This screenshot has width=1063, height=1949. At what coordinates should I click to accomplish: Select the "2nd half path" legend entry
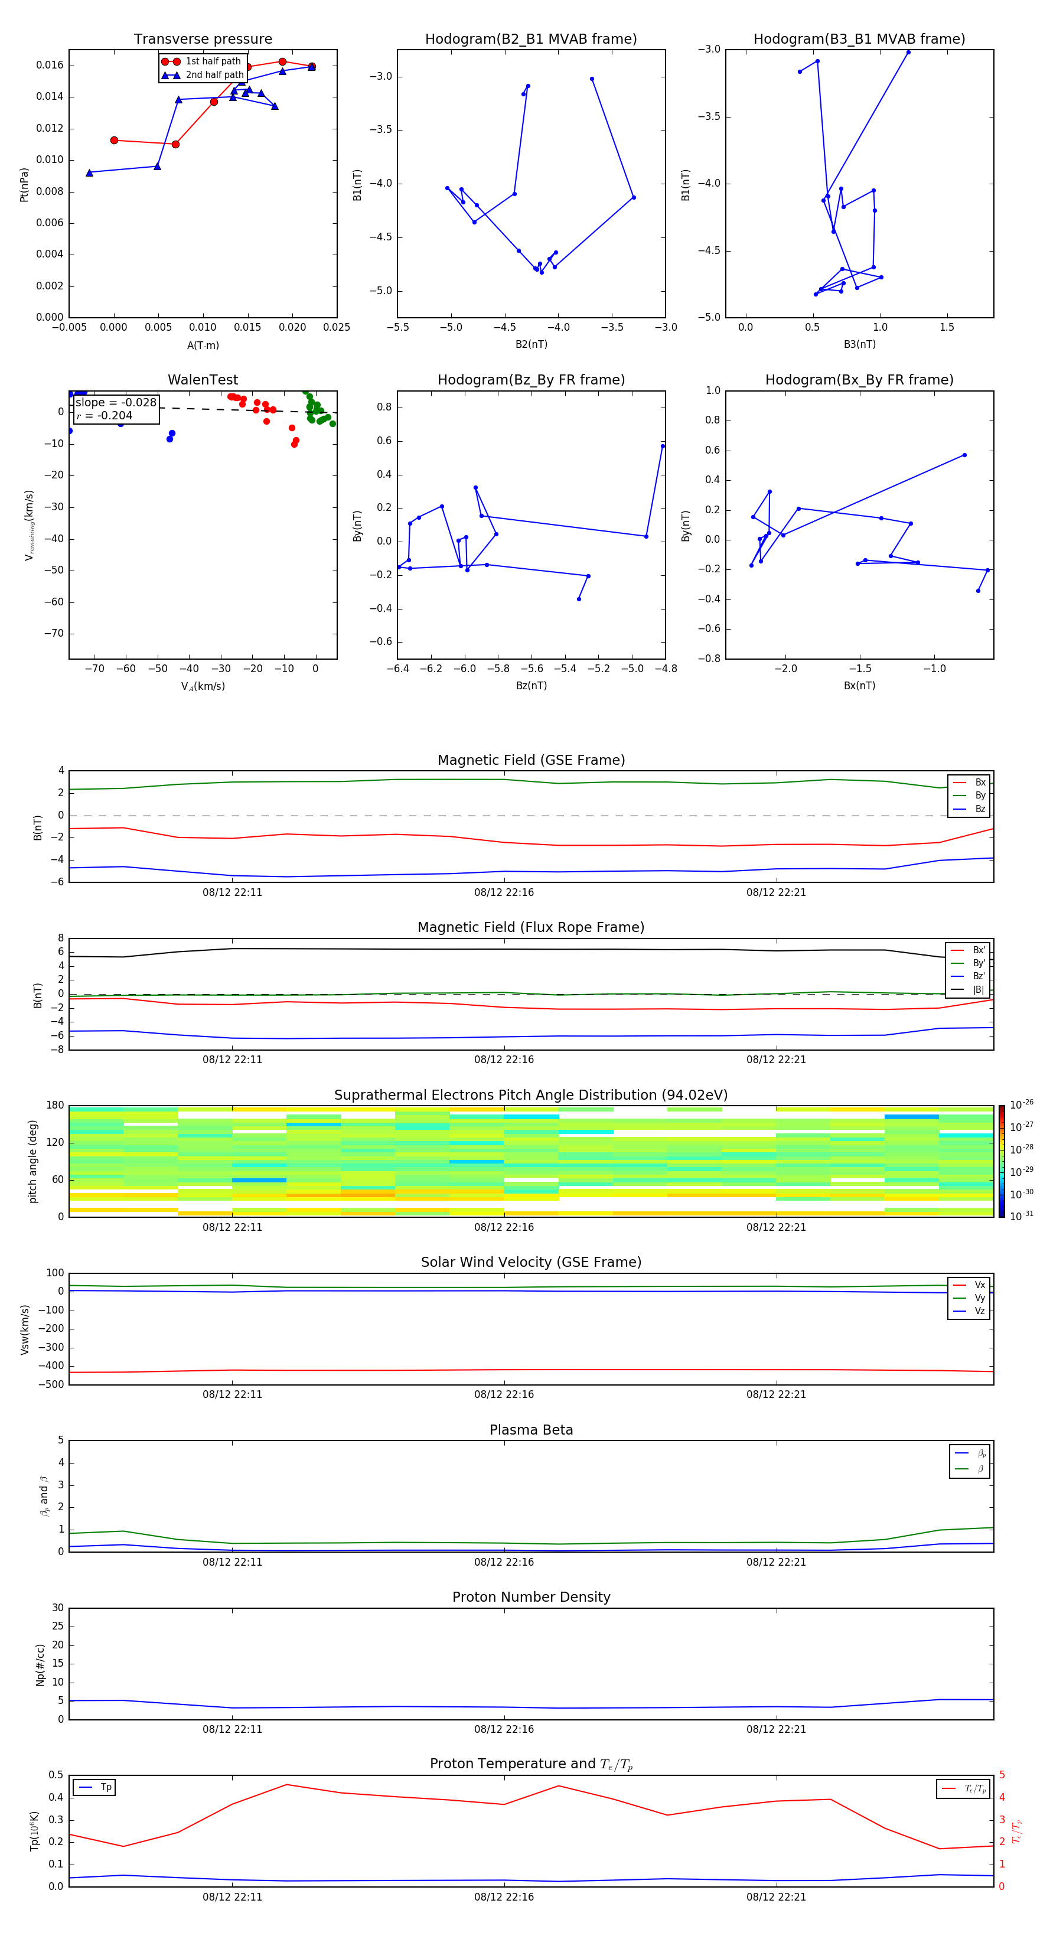click(202, 75)
